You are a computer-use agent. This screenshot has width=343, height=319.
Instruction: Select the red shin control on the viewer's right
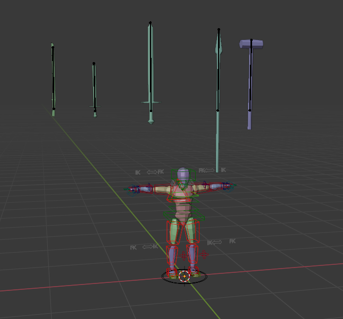[x=193, y=254]
